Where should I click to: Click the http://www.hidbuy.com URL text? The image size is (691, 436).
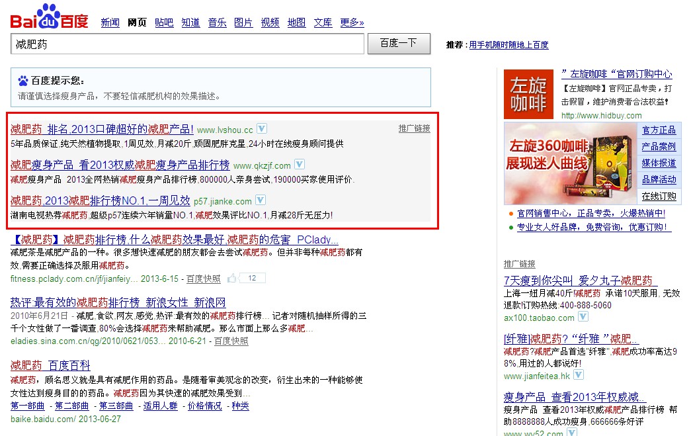click(602, 116)
